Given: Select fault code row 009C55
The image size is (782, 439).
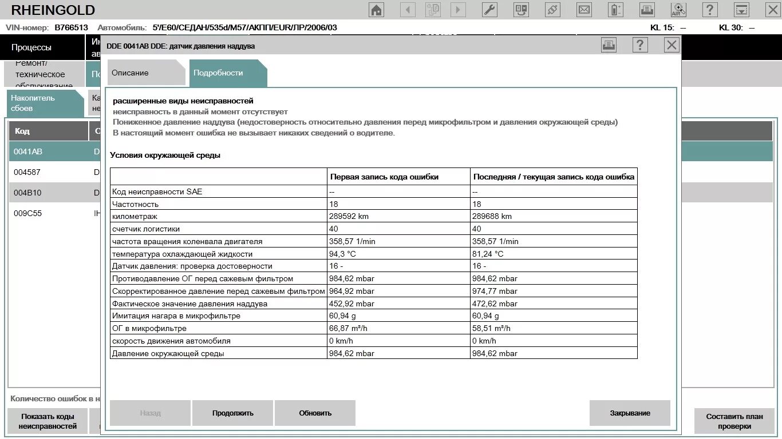Looking at the screenshot, I should tap(54, 213).
